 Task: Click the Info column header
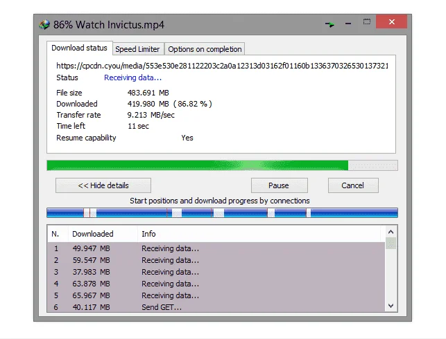tap(259, 234)
